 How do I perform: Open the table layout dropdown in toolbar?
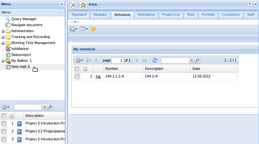(84, 29)
